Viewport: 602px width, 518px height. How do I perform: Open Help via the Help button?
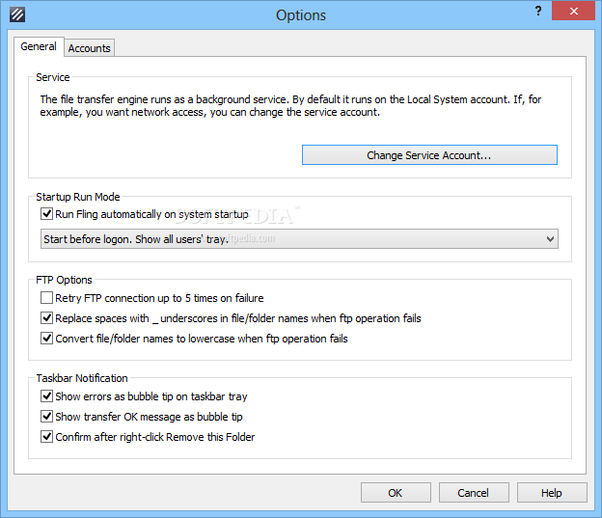pyautogui.click(x=552, y=493)
